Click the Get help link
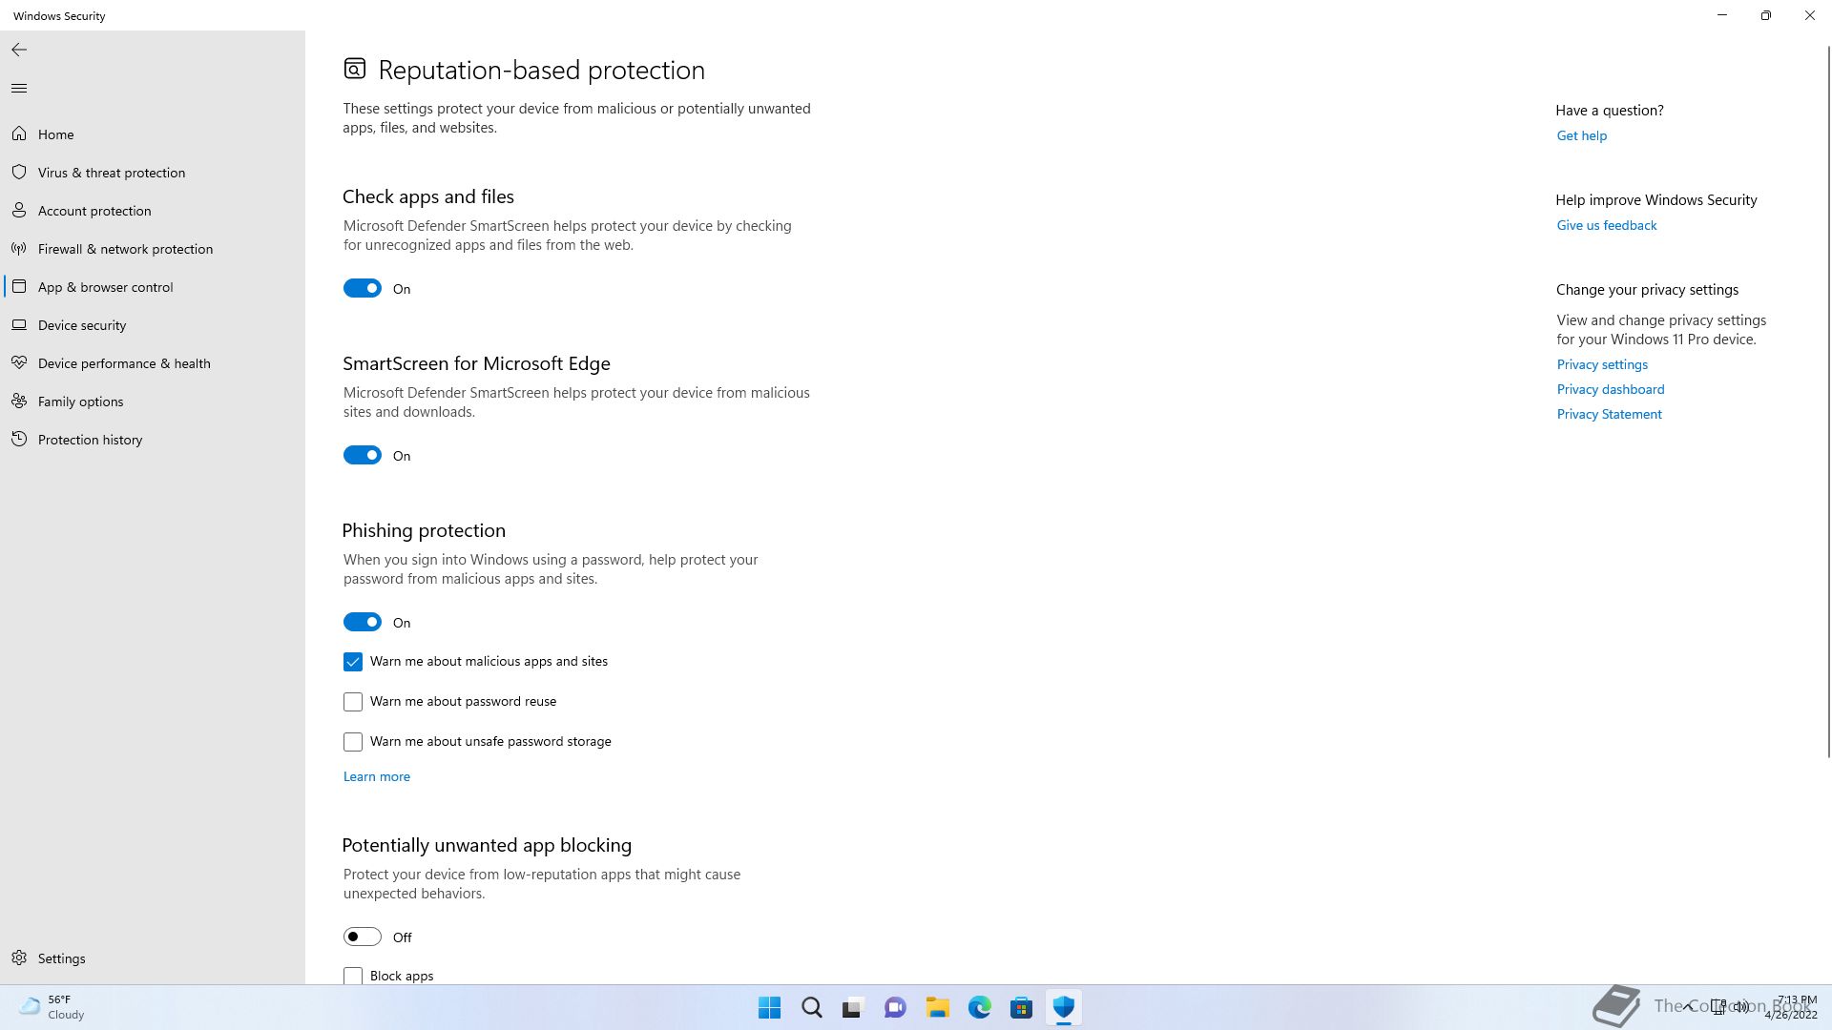This screenshot has width=1832, height=1030. coord(1581,135)
